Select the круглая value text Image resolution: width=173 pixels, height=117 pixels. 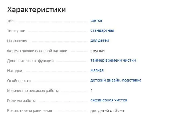[98, 51]
